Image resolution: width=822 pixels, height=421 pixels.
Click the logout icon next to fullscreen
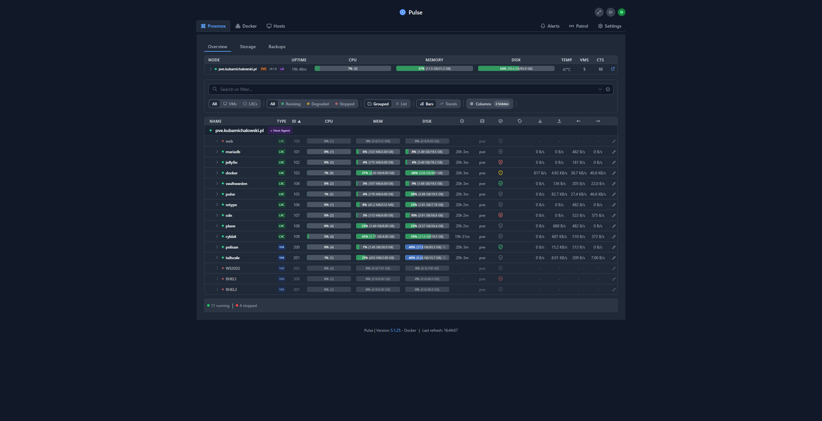pos(610,12)
